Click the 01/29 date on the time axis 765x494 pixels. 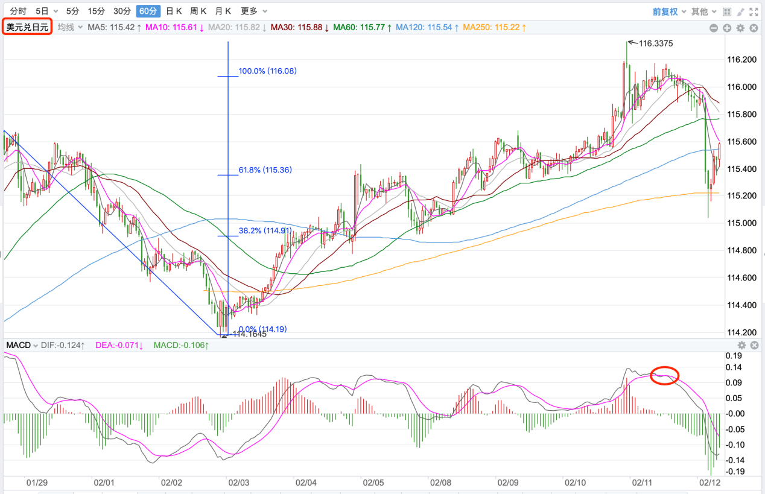(37, 483)
